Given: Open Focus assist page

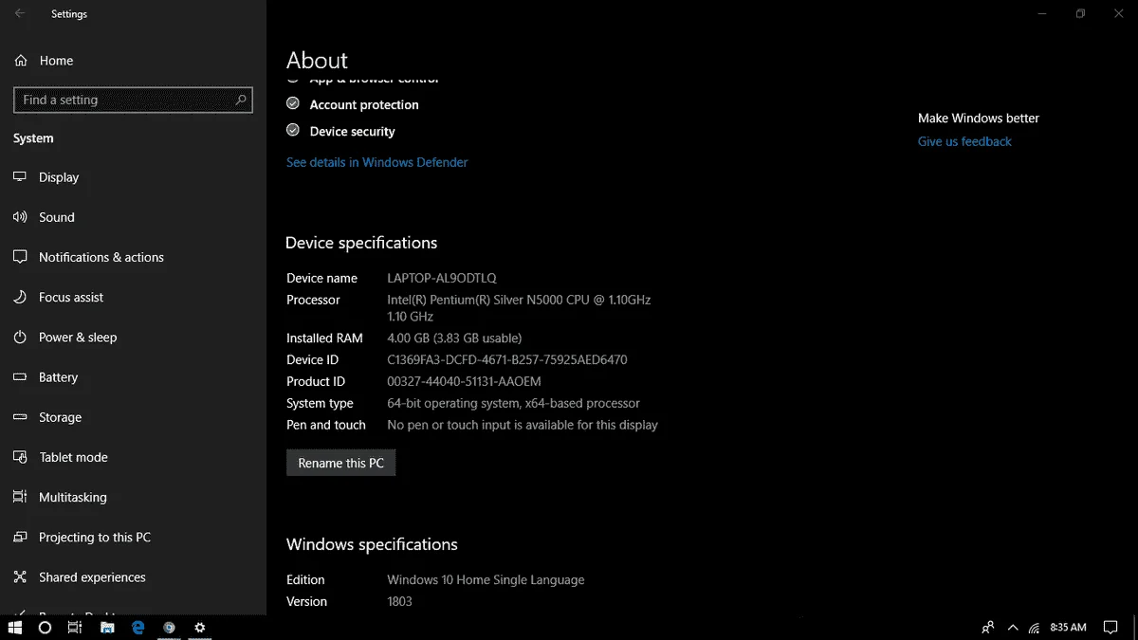Looking at the screenshot, I should coord(71,297).
